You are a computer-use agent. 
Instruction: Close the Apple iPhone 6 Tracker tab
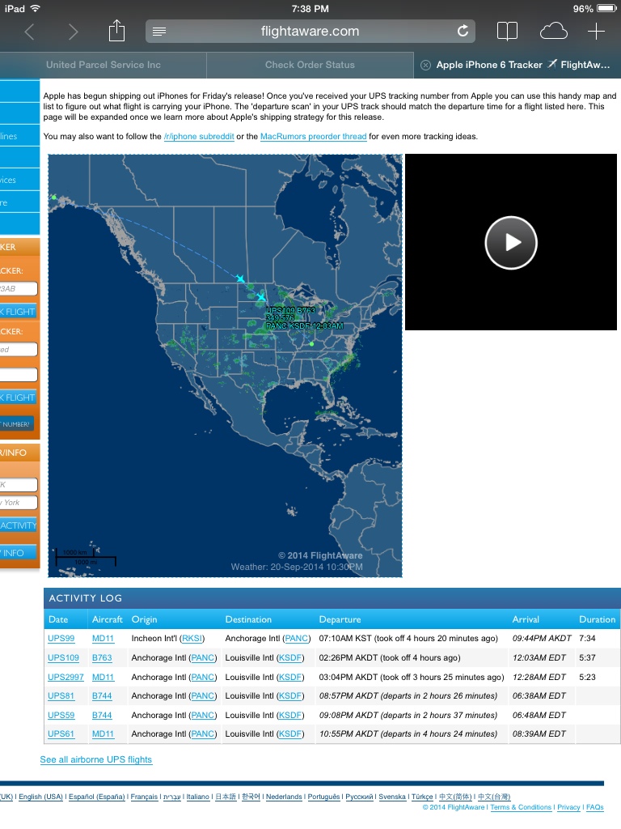pyautogui.click(x=425, y=65)
